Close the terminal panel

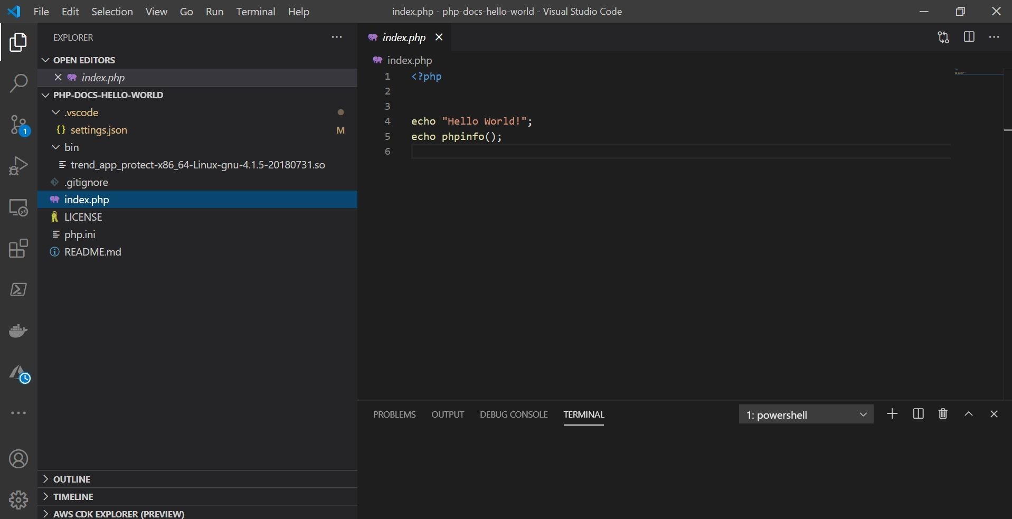click(994, 414)
